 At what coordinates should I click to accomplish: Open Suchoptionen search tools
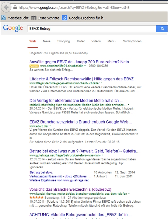click(132, 41)
